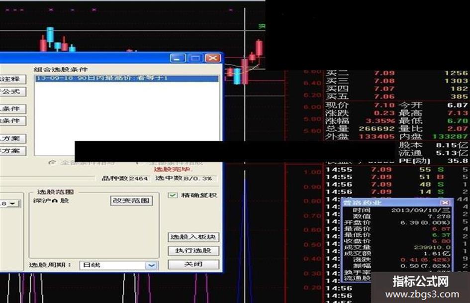Viewport: 470px width, 303px height.
Task: Click the 改变范围 button
Action: (x=131, y=201)
